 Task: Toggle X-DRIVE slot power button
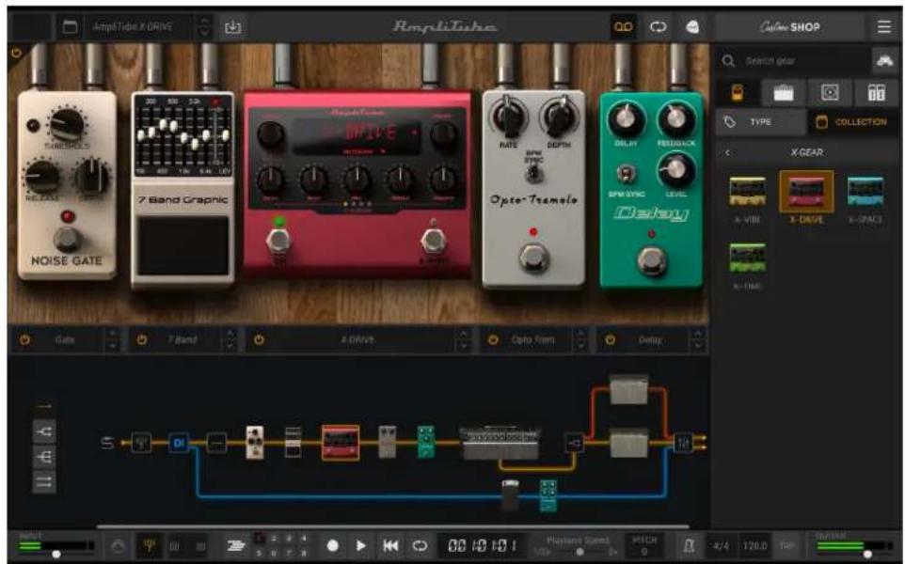pyautogui.click(x=259, y=339)
